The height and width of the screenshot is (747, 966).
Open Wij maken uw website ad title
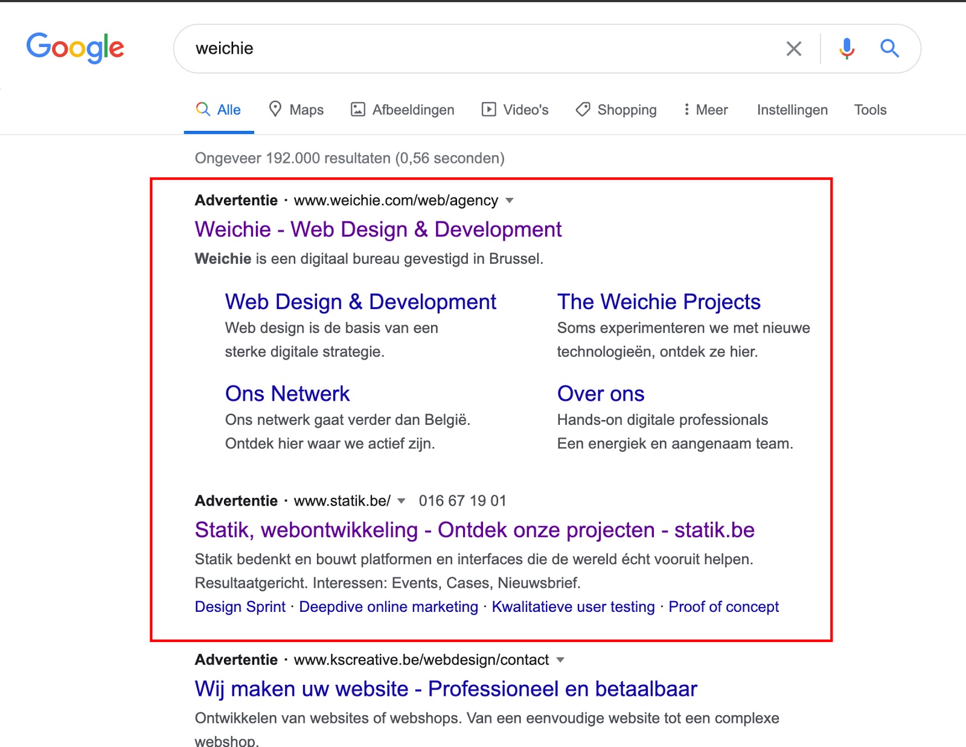coord(446,688)
